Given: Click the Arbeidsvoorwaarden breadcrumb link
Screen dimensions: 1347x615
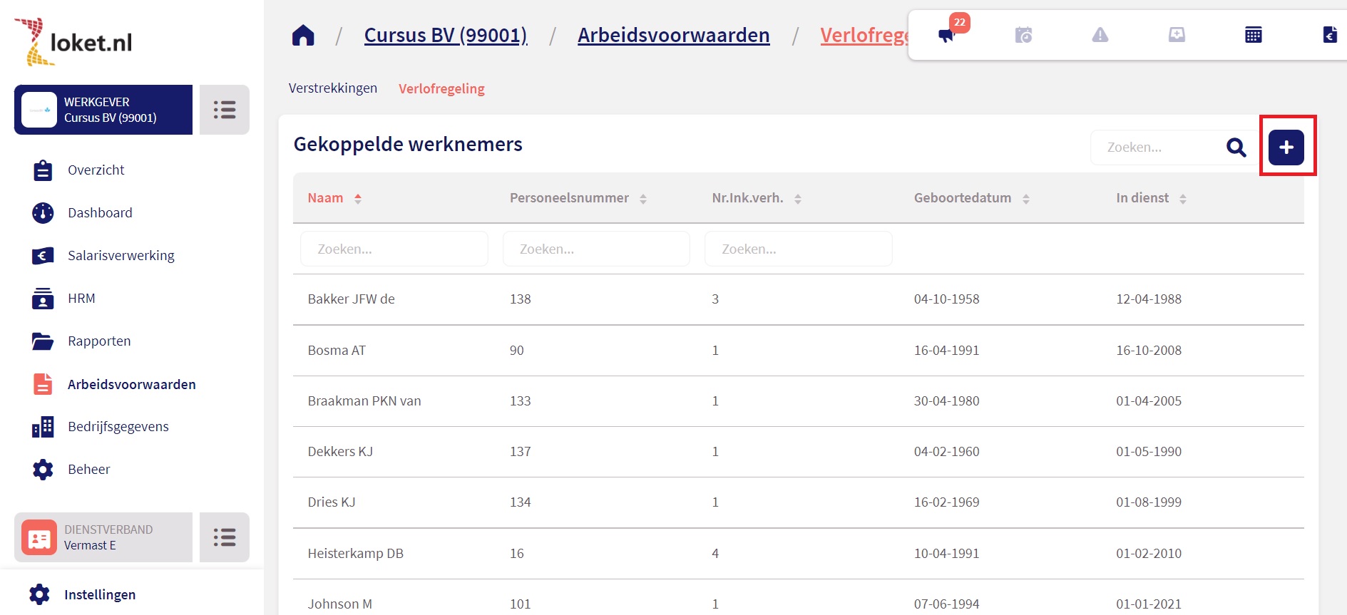Looking at the screenshot, I should 673,35.
